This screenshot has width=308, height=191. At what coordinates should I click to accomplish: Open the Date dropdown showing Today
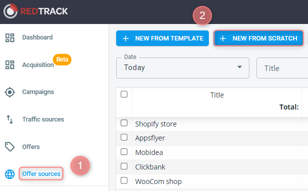pyautogui.click(x=183, y=68)
